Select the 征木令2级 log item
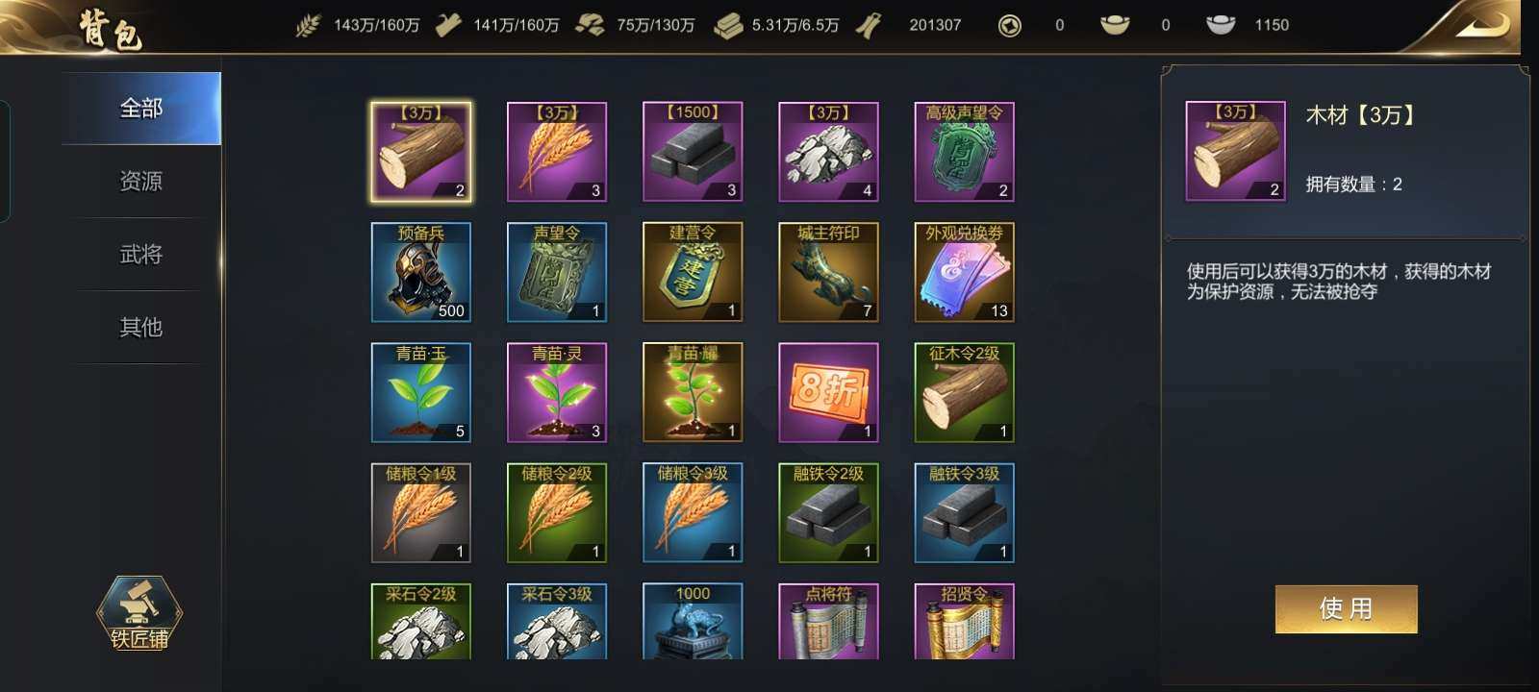Screen dimensions: 1539x692 tap(964, 392)
